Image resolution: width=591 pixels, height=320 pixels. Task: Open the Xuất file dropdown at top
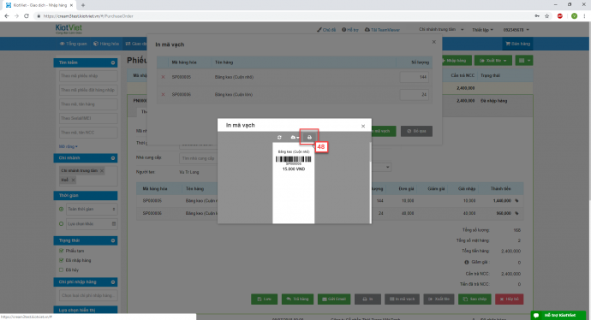point(493,61)
